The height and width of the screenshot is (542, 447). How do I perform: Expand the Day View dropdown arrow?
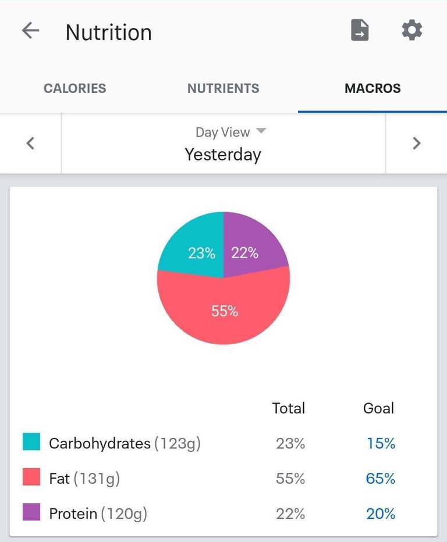coord(261,131)
